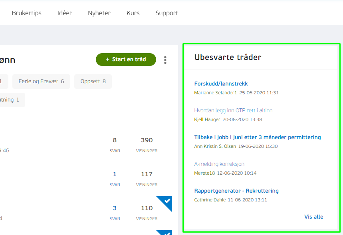Select Nyheter in the top navigation

coord(99,13)
